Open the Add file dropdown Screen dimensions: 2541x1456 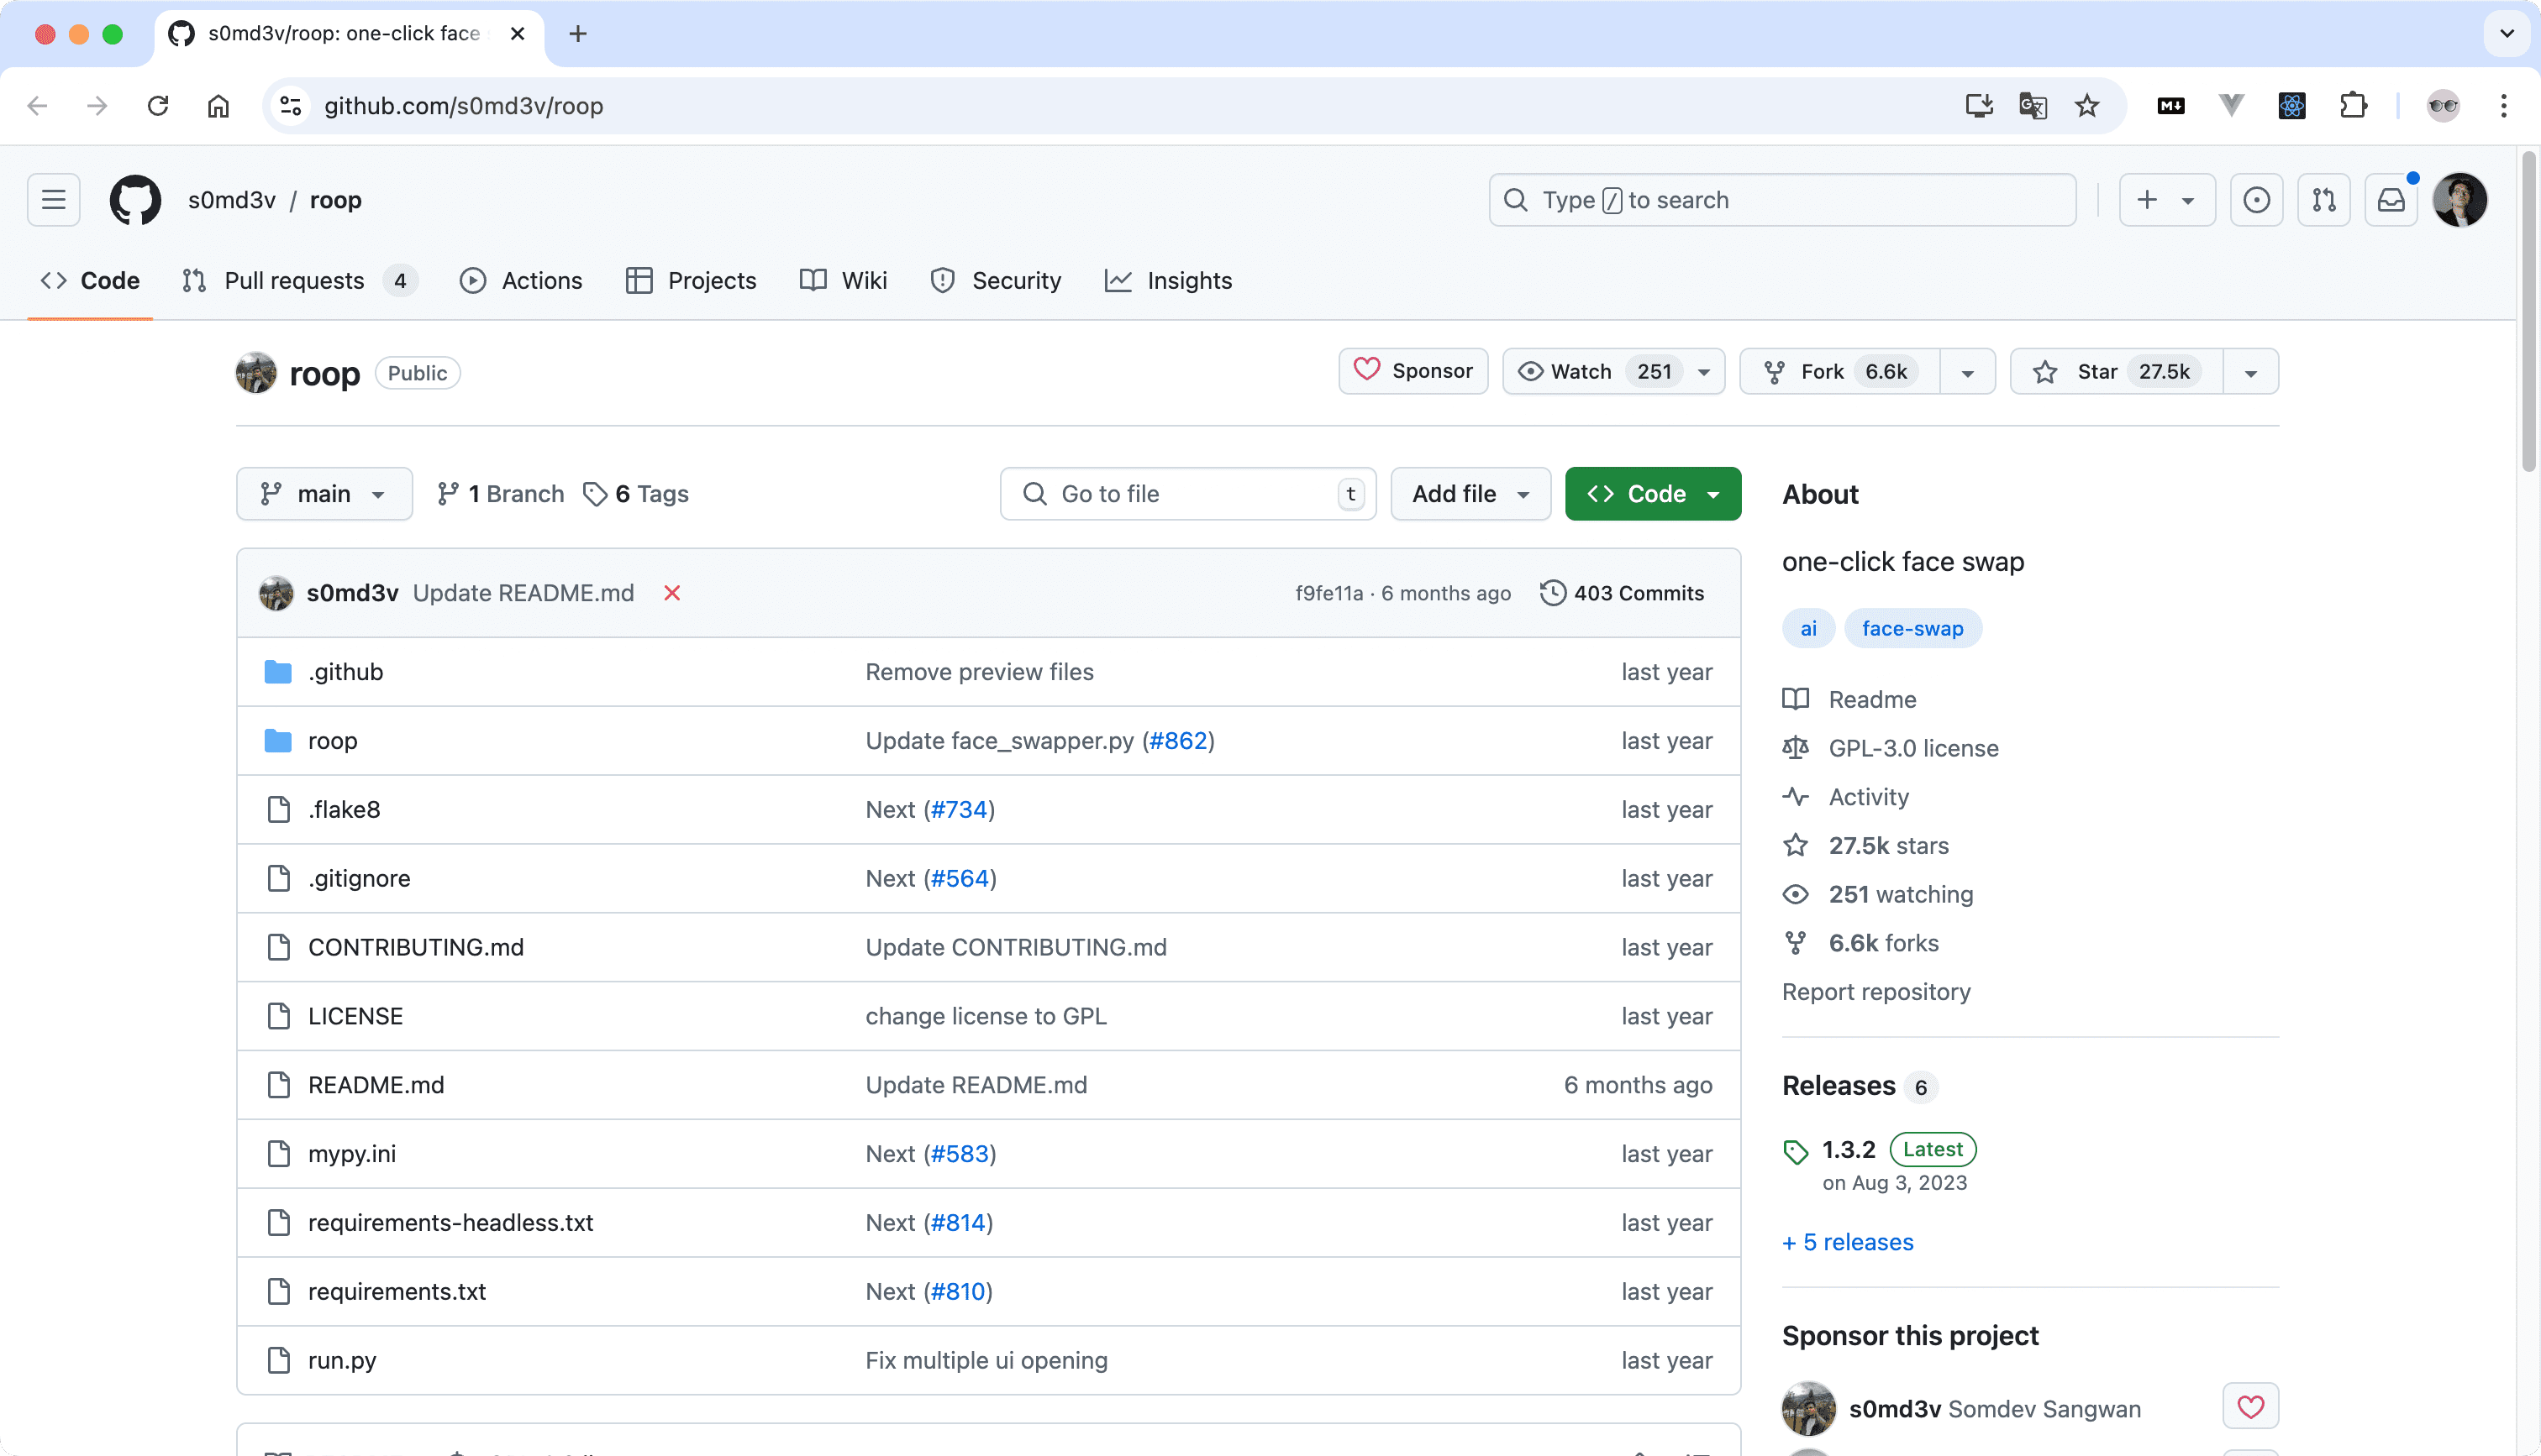(1470, 493)
